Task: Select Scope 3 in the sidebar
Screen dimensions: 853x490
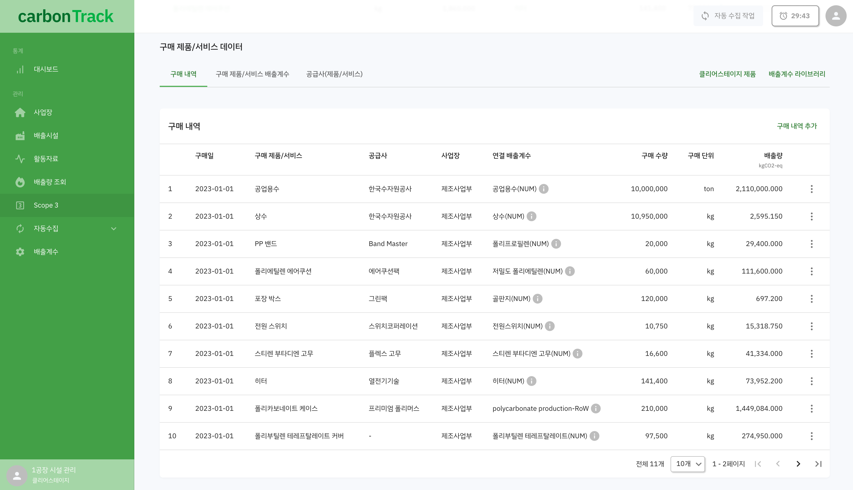Action: tap(67, 205)
